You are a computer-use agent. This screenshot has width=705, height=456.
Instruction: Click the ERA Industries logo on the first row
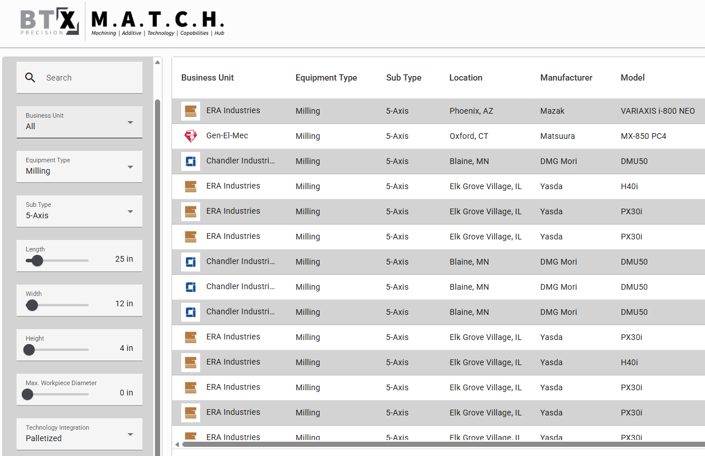point(190,110)
